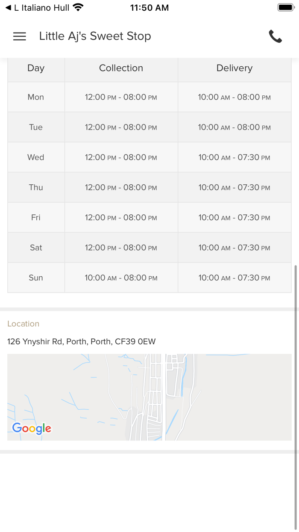Tap the Google logo on map
Image resolution: width=299 pixels, height=532 pixels.
(x=32, y=428)
